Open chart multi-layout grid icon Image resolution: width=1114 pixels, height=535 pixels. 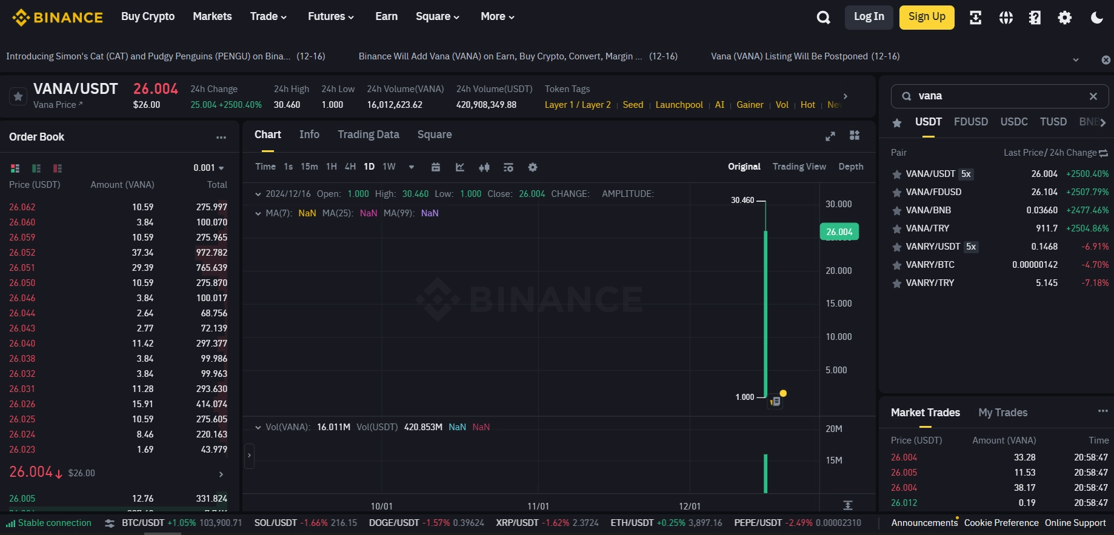[x=855, y=135]
